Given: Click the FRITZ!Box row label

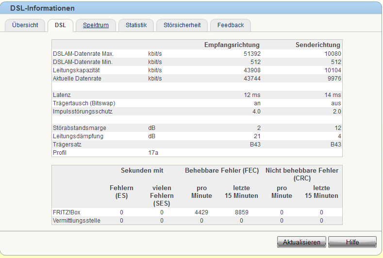Looking at the screenshot, I should pyautogui.click(x=67, y=212).
